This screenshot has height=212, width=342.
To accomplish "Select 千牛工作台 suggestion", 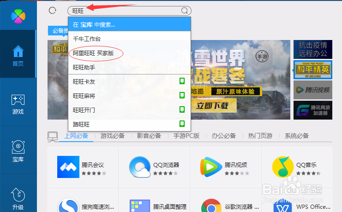I will point(130,39).
